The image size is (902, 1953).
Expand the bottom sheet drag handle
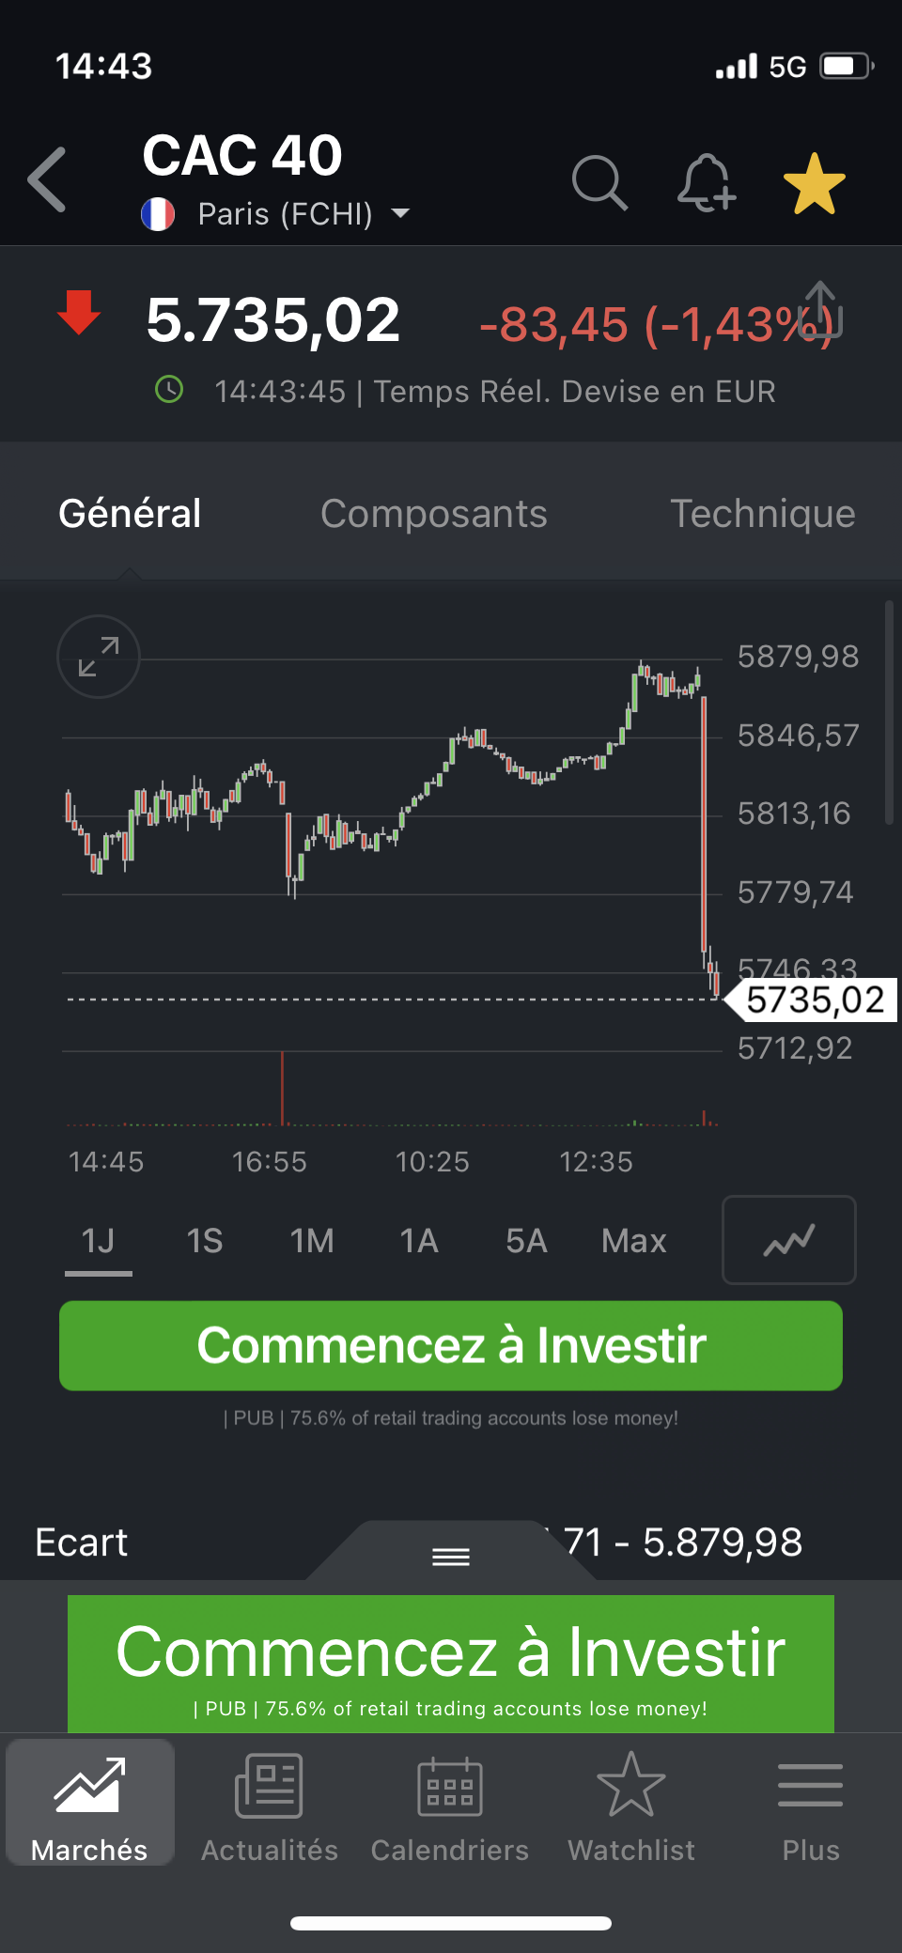click(x=451, y=1557)
